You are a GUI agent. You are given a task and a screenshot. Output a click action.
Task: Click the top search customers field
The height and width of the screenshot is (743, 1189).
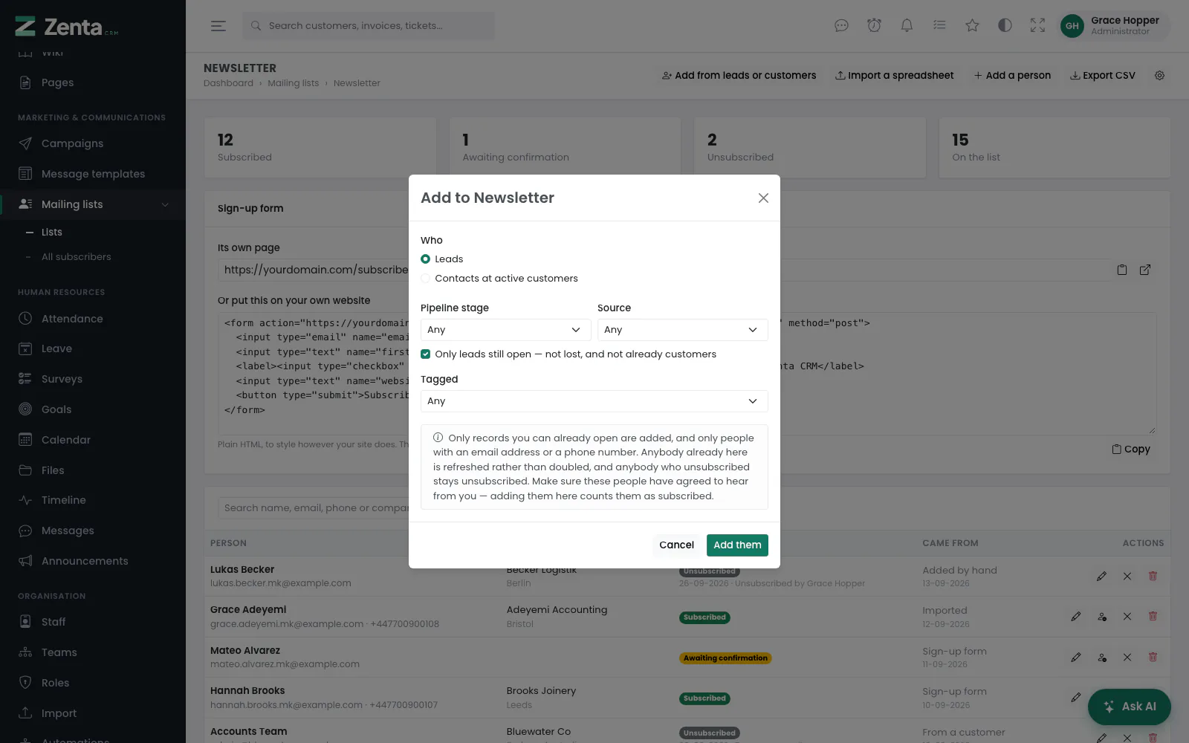[368, 26]
